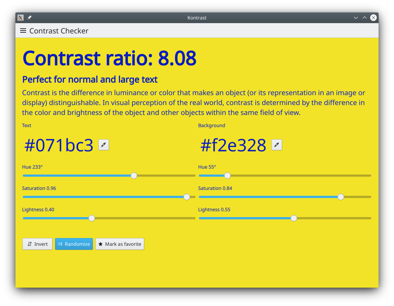Click the background Lightness slider handle

294,218
